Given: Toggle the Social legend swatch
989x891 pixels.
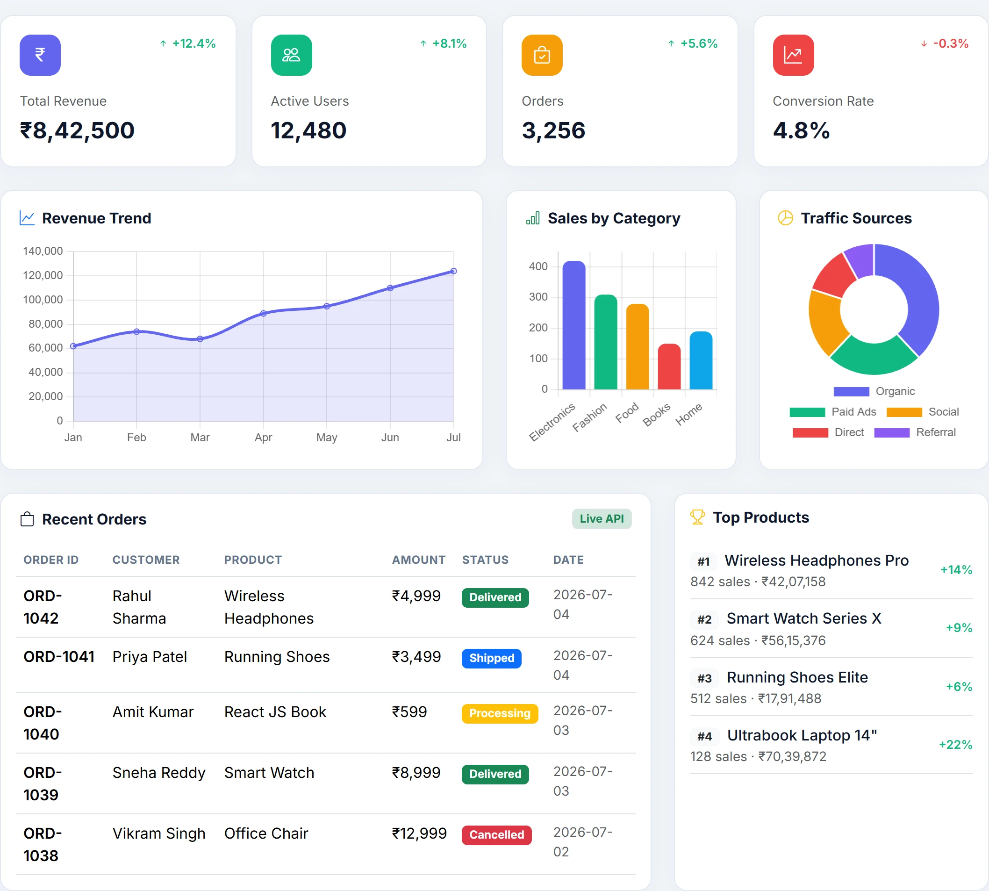Looking at the screenshot, I should (904, 412).
